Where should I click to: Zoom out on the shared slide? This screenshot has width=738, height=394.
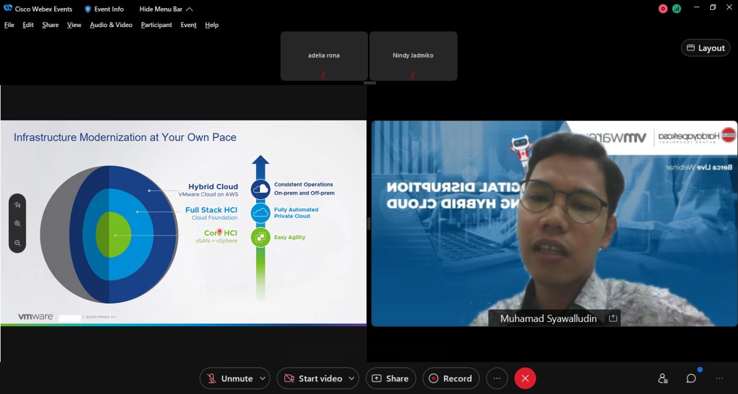tap(17, 243)
